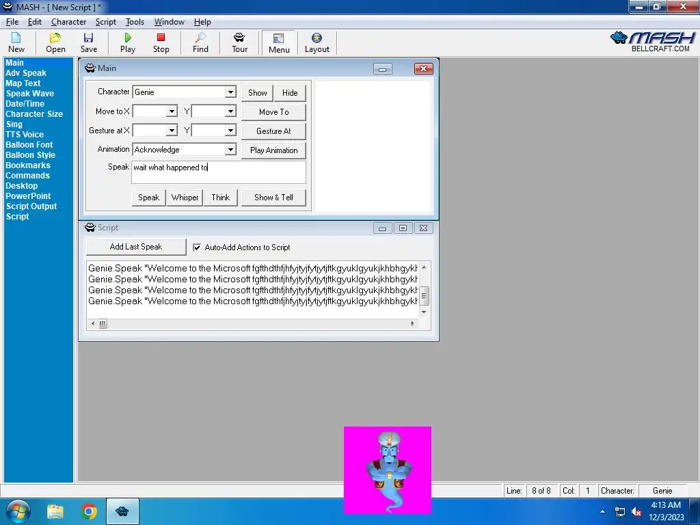Click the script vertical scrollbar thumb
This screenshot has height=525, width=700.
[x=424, y=295]
